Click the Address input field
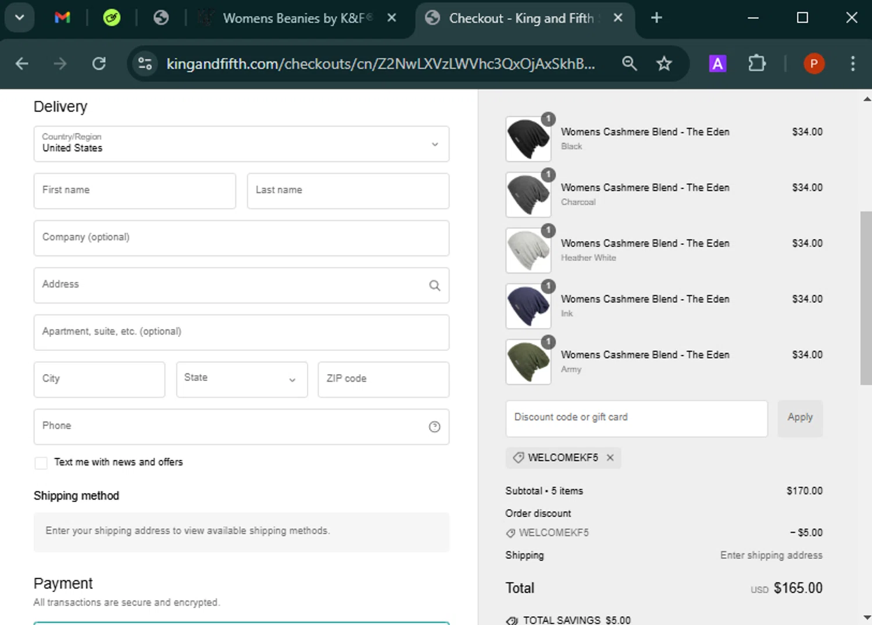 241,285
